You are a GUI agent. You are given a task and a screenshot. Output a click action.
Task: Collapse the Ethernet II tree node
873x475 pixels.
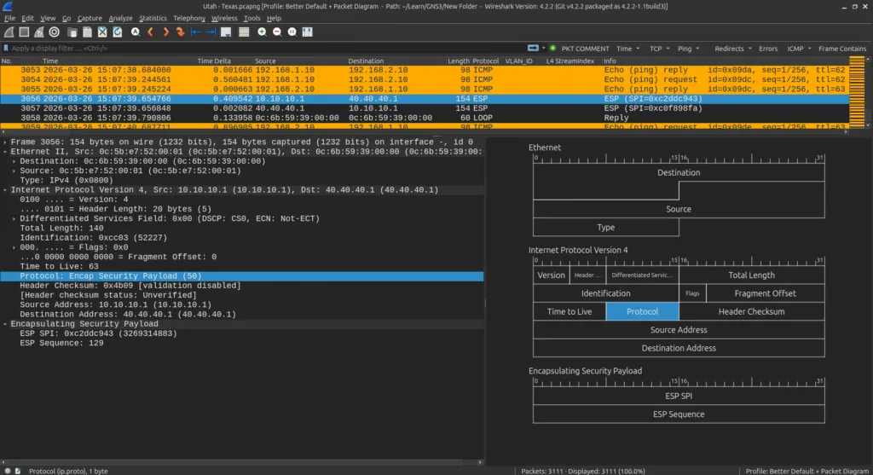pyautogui.click(x=5, y=152)
